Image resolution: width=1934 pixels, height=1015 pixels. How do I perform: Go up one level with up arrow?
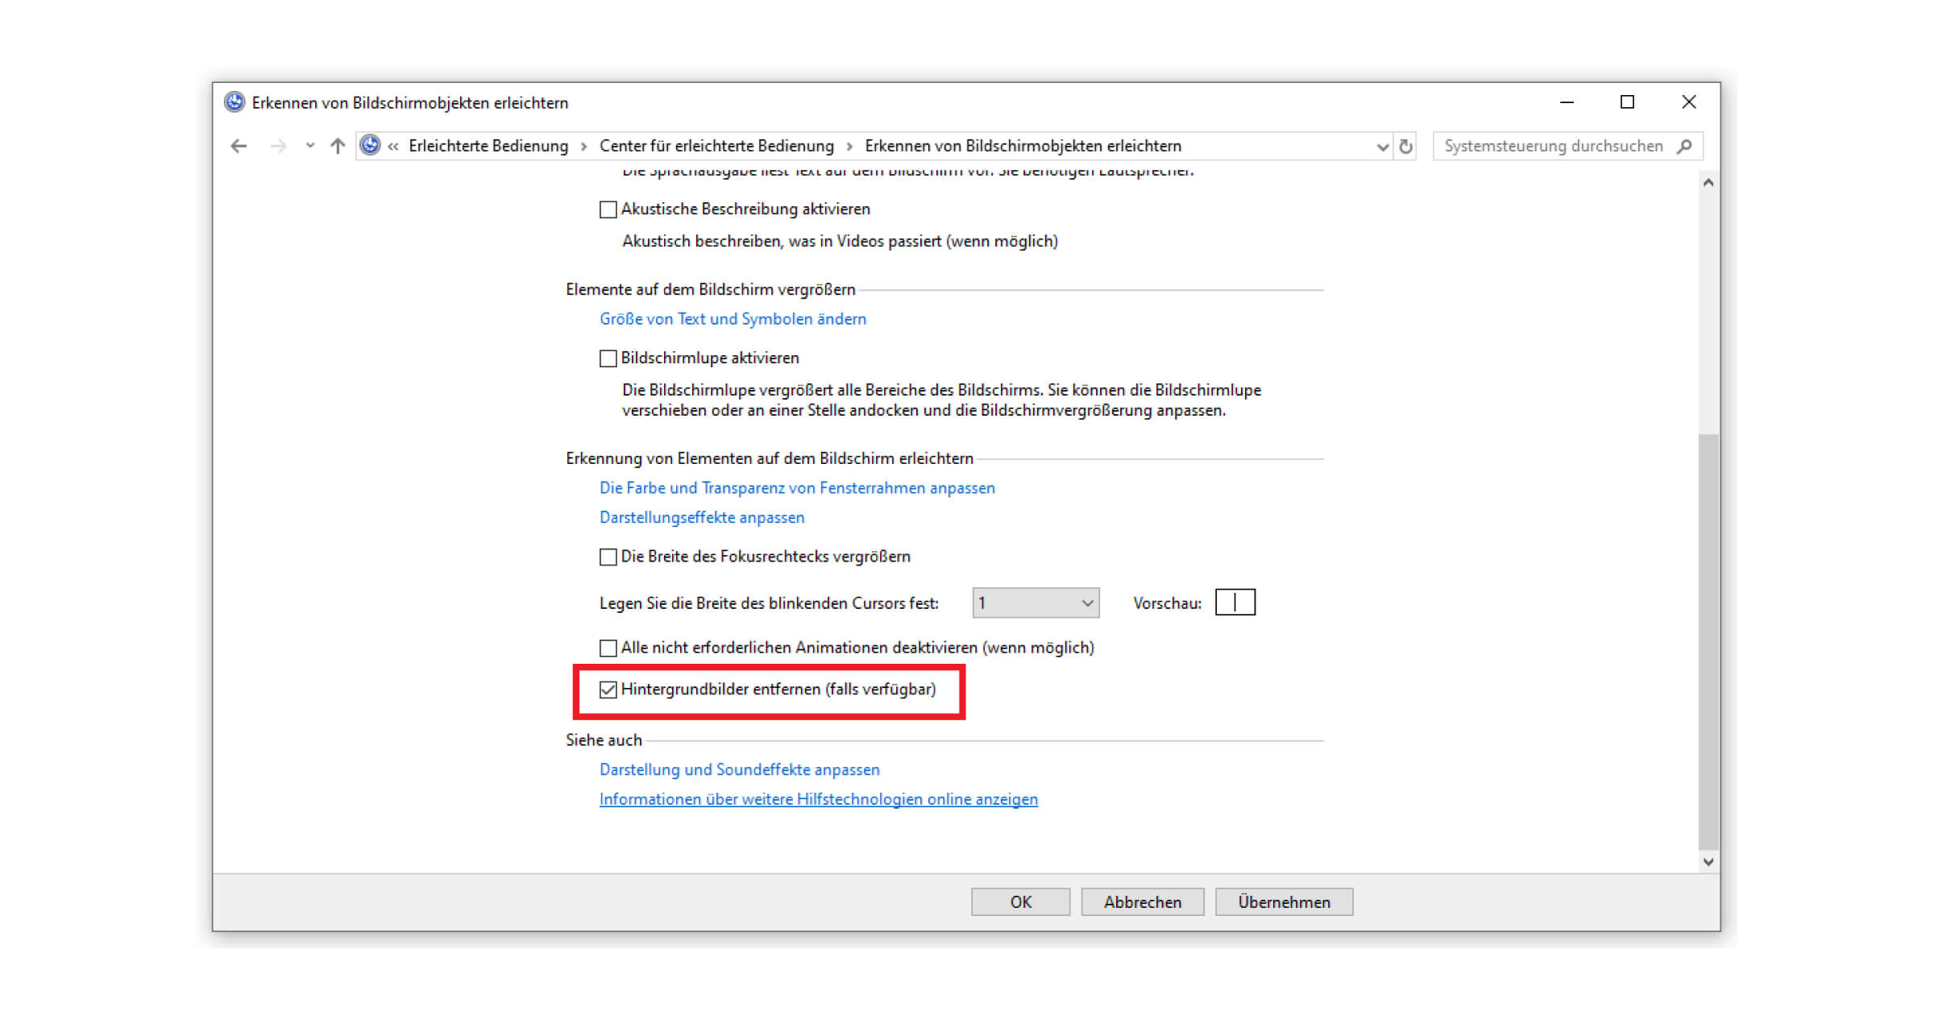(338, 146)
